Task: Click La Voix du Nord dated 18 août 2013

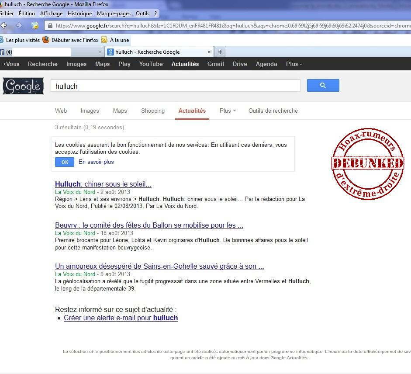Action: 75,233
